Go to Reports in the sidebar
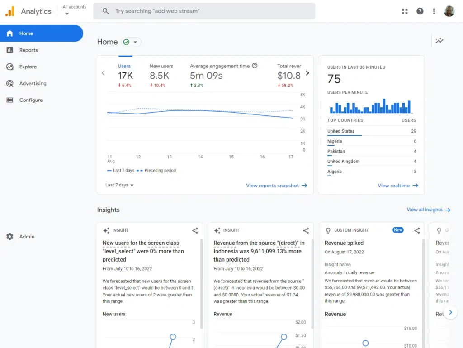463x348 pixels. [28, 50]
